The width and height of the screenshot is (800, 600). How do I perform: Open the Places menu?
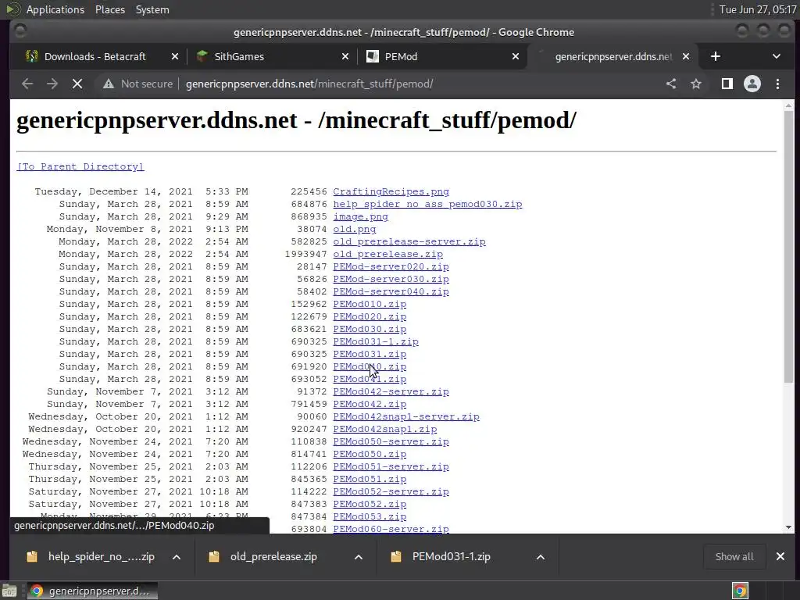(109, 9)
